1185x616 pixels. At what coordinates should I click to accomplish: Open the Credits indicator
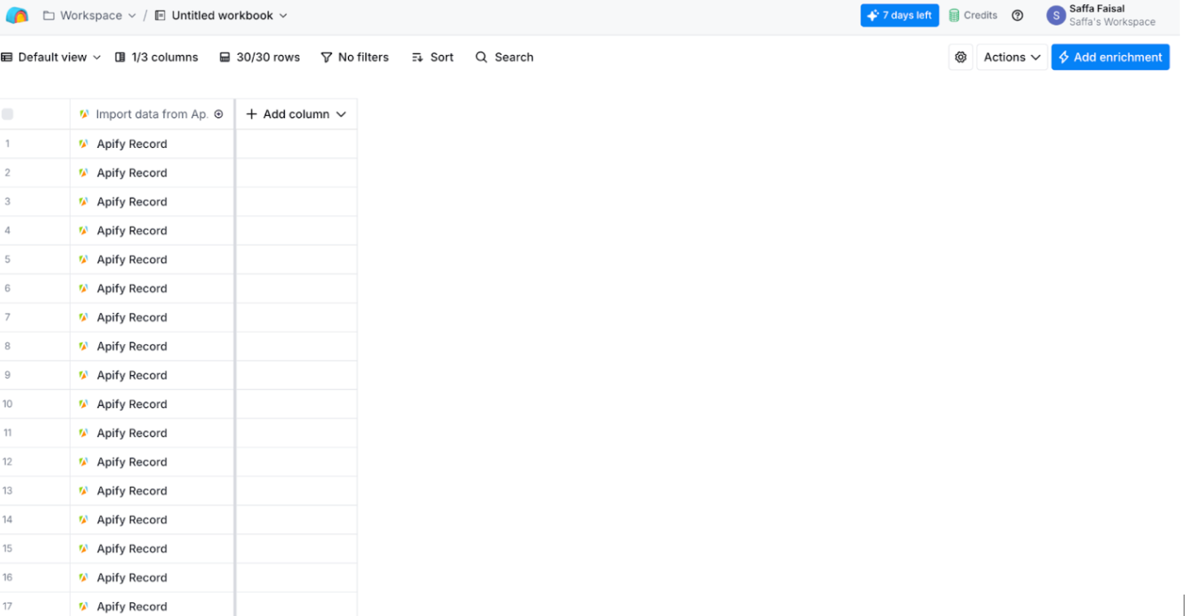tap(972, 16)
